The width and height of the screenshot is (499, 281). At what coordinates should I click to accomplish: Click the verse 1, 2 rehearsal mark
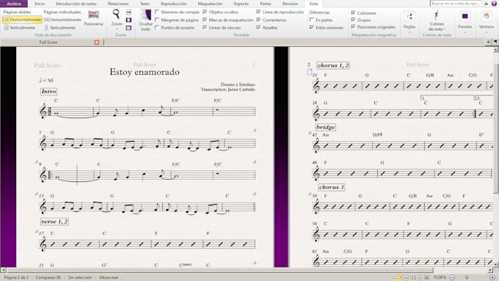(x=55, y=222)
